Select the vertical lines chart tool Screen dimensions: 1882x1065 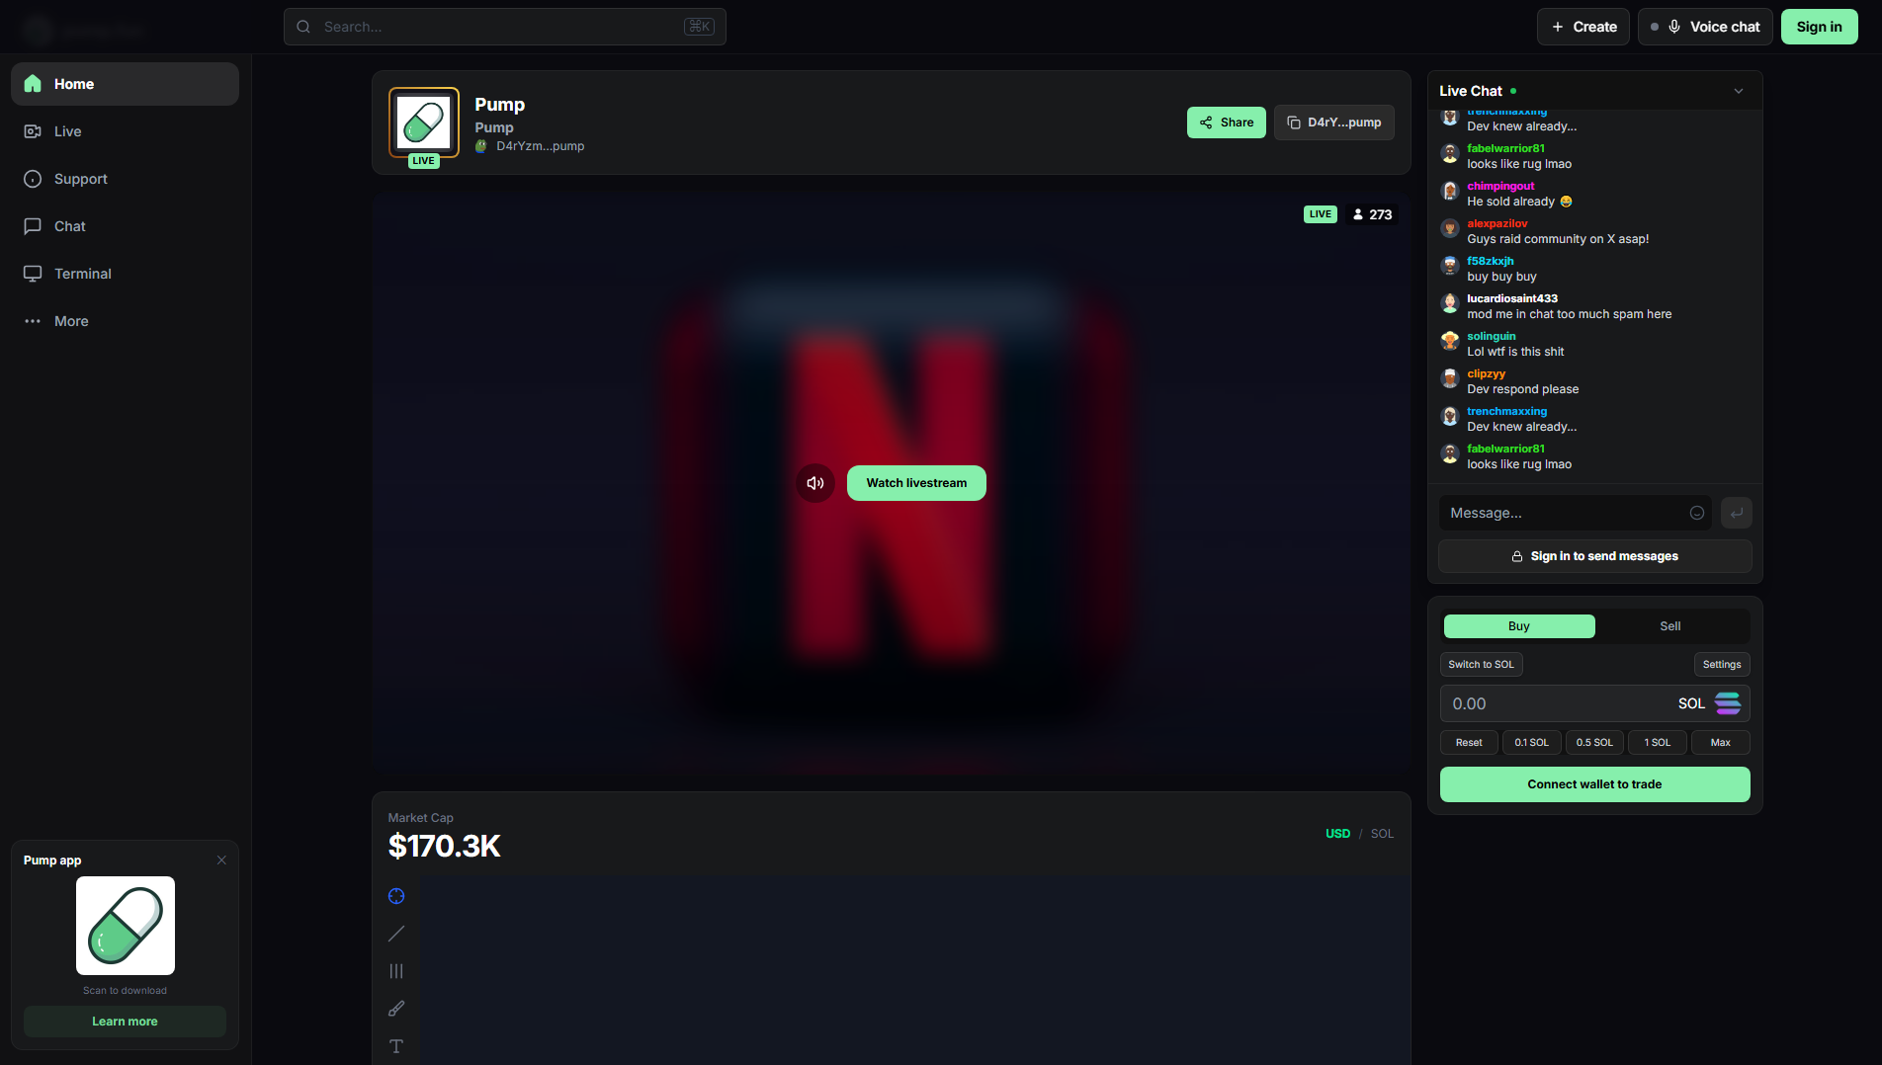pyautogui.click(x=396, y=971)
